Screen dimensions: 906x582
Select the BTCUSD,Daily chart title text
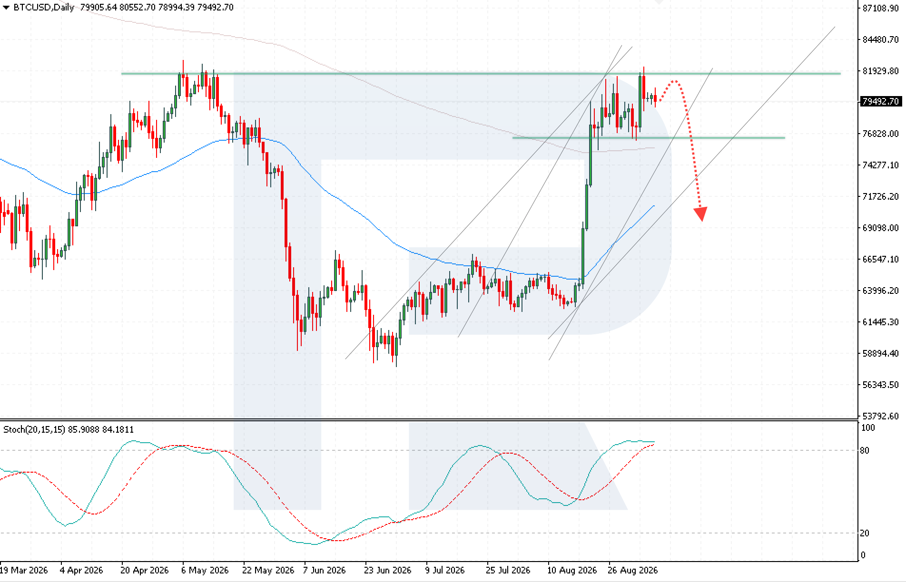(x=43, y=7)
